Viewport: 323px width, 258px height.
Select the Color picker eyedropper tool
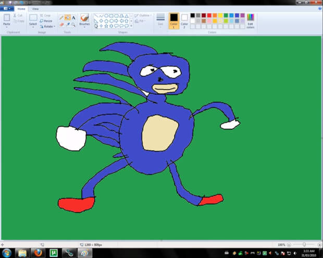point(68,24)
